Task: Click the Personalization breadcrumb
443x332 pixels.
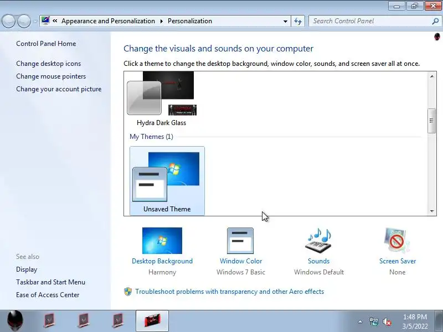Action: 190,21
